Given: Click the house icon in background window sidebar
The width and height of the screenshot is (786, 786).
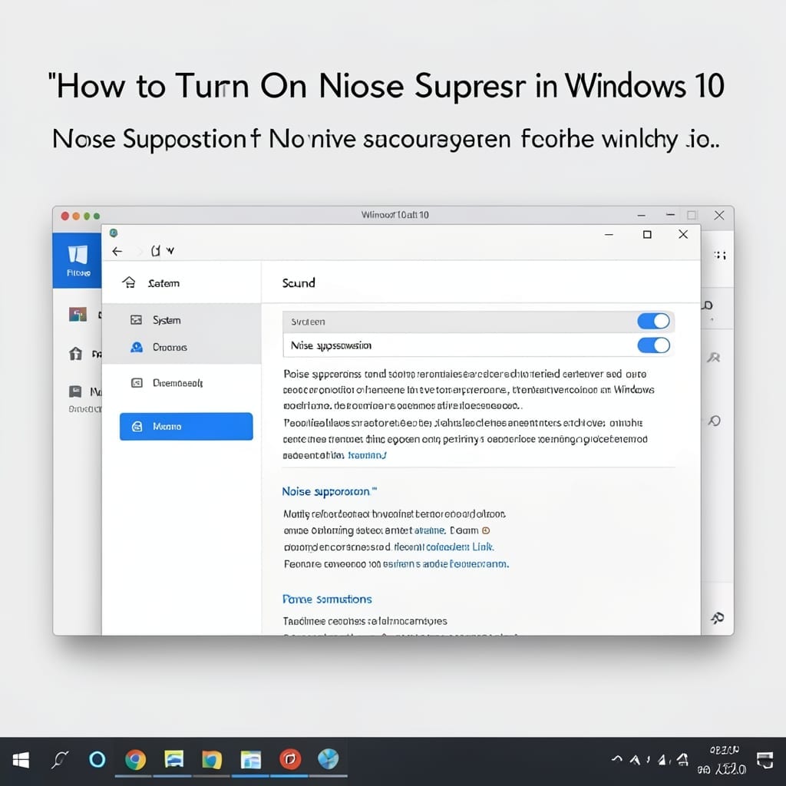Looking at the screenshot, I should click(x=76, y=353).
